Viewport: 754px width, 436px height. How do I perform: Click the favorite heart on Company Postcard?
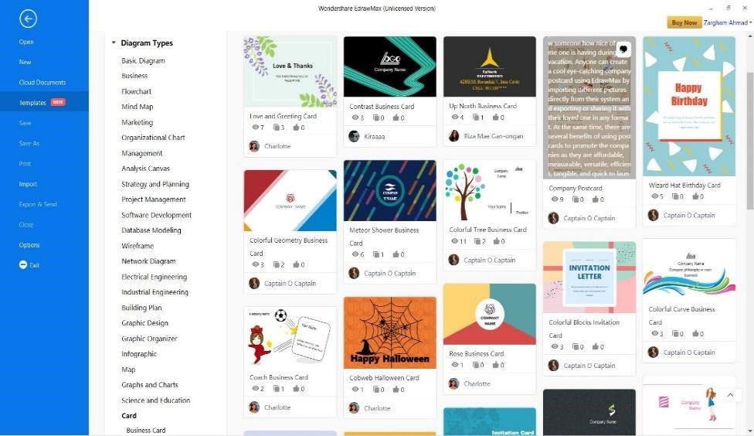(x=623, y=49)
